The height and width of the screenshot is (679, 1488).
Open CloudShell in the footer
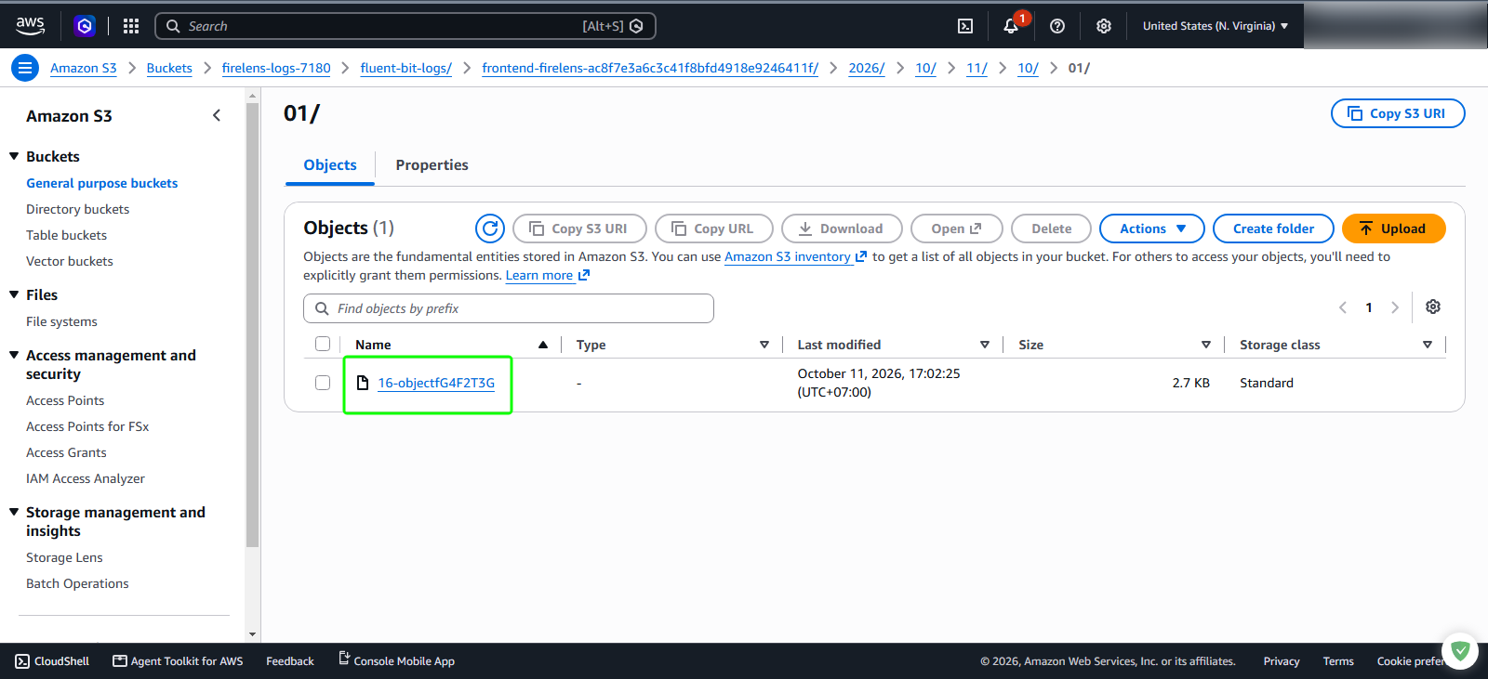tap(52, 661)
